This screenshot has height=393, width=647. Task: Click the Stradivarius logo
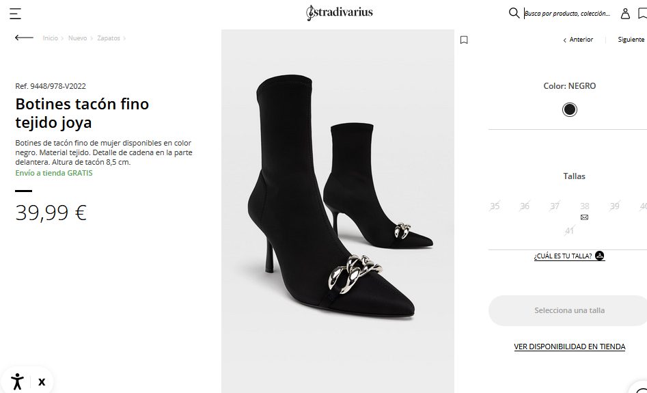[x=340, y=12]
